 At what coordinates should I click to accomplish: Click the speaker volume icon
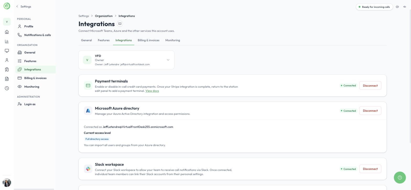click(x=397, y=7)
